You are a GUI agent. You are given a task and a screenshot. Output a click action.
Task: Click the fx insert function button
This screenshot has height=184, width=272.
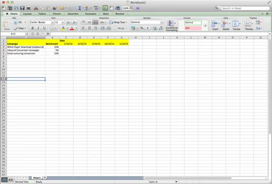(48, 34)
